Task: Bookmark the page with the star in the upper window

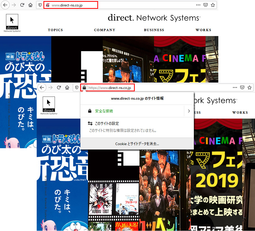Action: (x=213, y=5)
